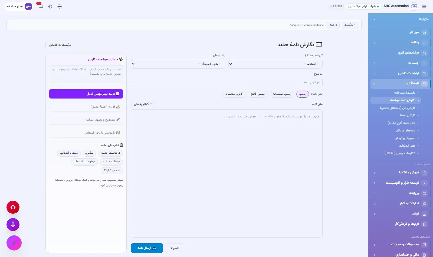
Task: Expand فروش و CRM chevron
Action: pos(374,173)
